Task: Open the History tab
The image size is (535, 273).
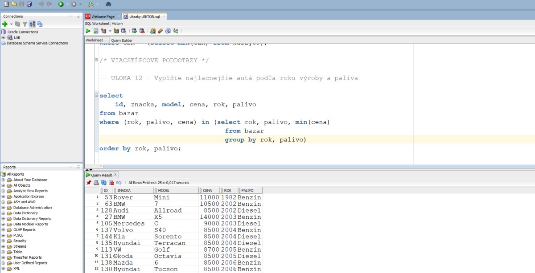Action: [x=117, y=23]
